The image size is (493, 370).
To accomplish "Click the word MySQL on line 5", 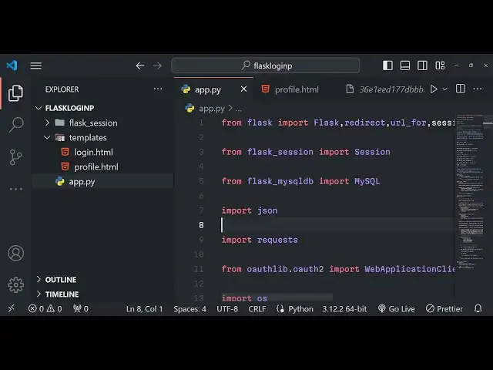I will coord(367,181).
